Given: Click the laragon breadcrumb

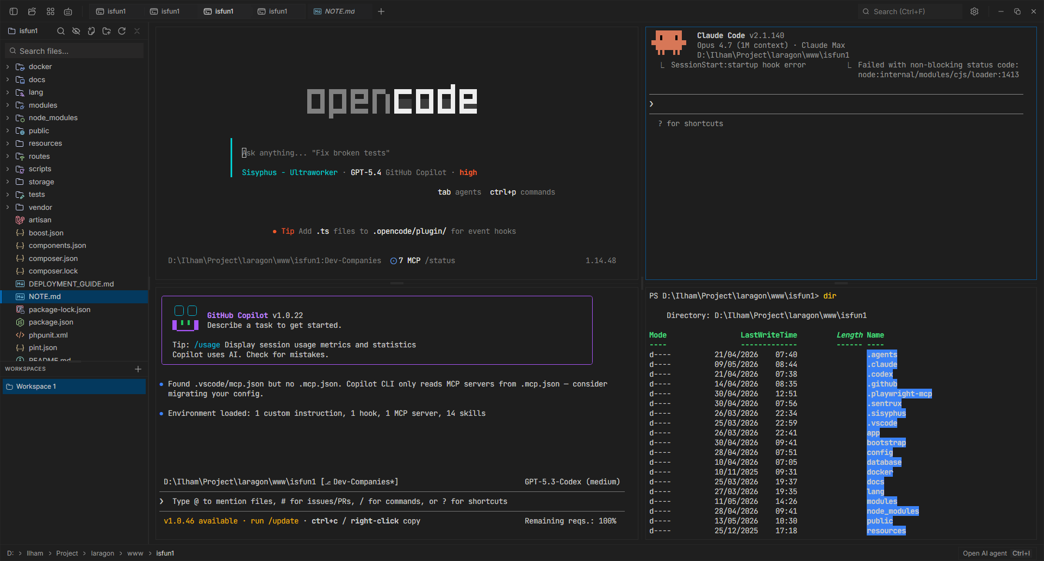Looking at the screenshot, I should coord(102,553).
